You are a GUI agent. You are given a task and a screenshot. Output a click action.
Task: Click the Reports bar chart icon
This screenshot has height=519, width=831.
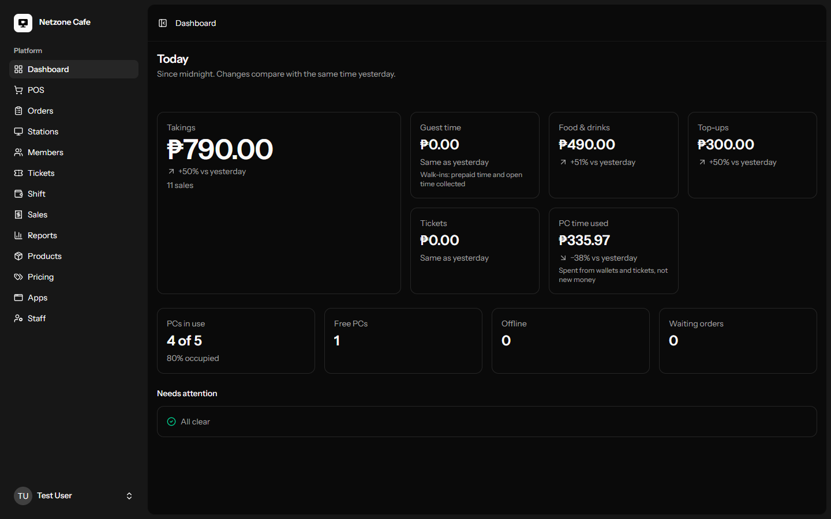click(x=18, y=235)
